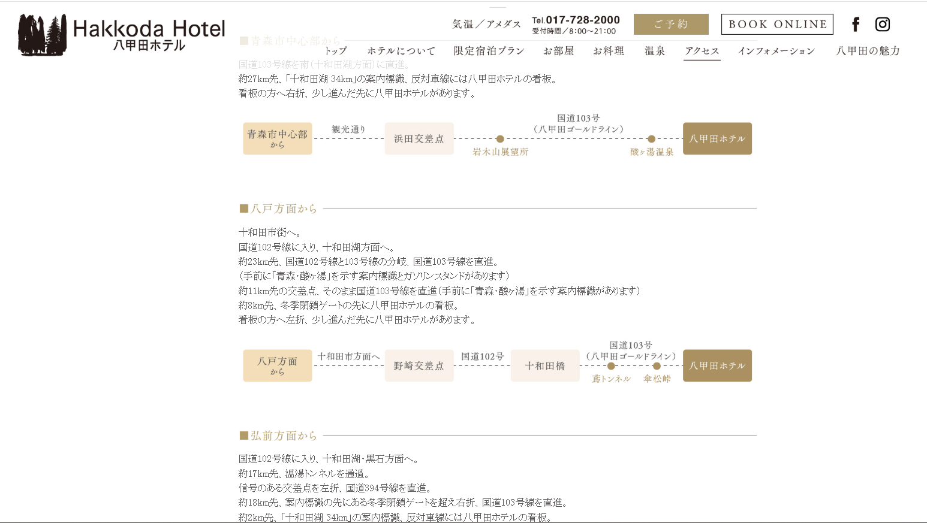Open the Instagram icon link

[x=882, y=25]
